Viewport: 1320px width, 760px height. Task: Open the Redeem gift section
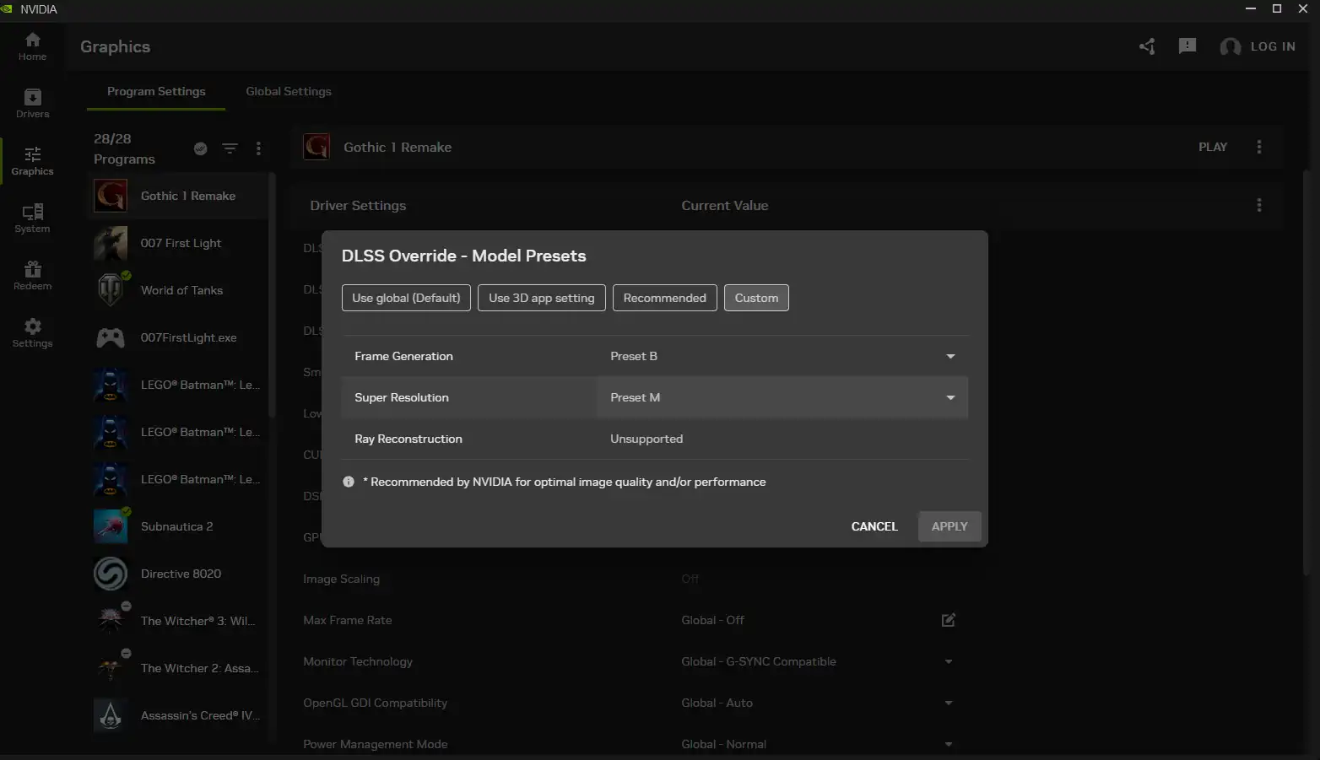32,276
